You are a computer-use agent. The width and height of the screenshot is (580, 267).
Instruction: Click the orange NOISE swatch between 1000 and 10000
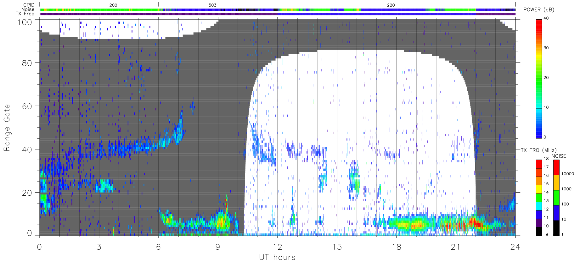click(556, 183)
